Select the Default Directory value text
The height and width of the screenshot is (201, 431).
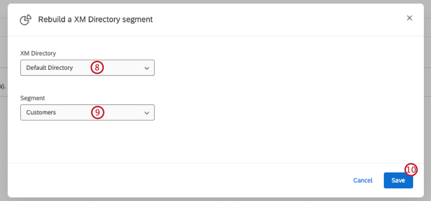click(x=50, y=68)
